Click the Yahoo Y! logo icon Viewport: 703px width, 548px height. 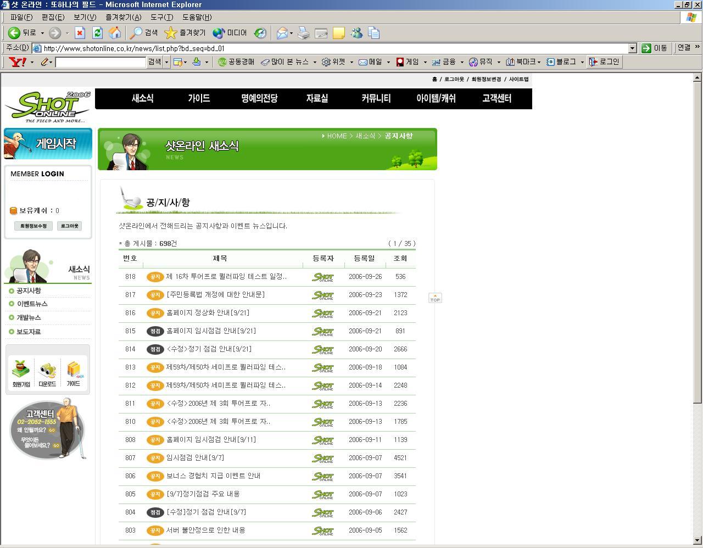[18, 62]
